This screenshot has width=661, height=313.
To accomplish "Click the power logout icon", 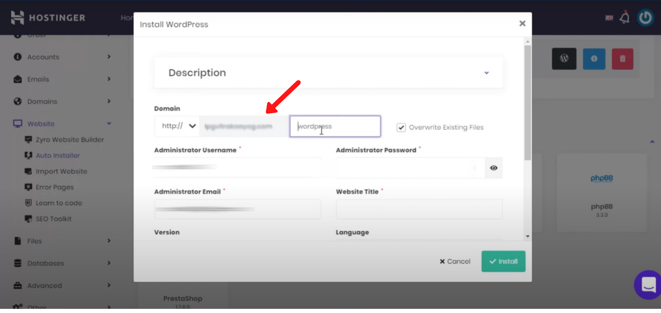I will click(x=645, y=18).
